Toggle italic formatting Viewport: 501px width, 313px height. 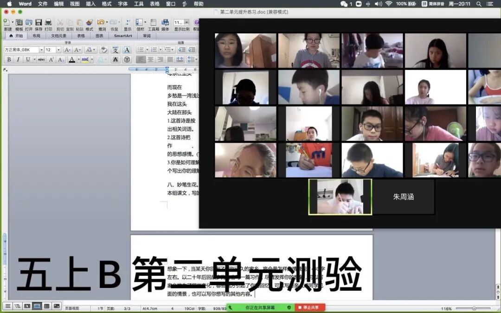pyautogui.click(x=18, y=59)
